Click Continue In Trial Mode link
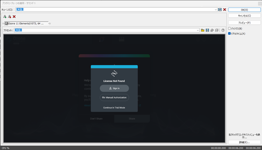This screenshot has height=150, width=262. click(x=114, y=108)
